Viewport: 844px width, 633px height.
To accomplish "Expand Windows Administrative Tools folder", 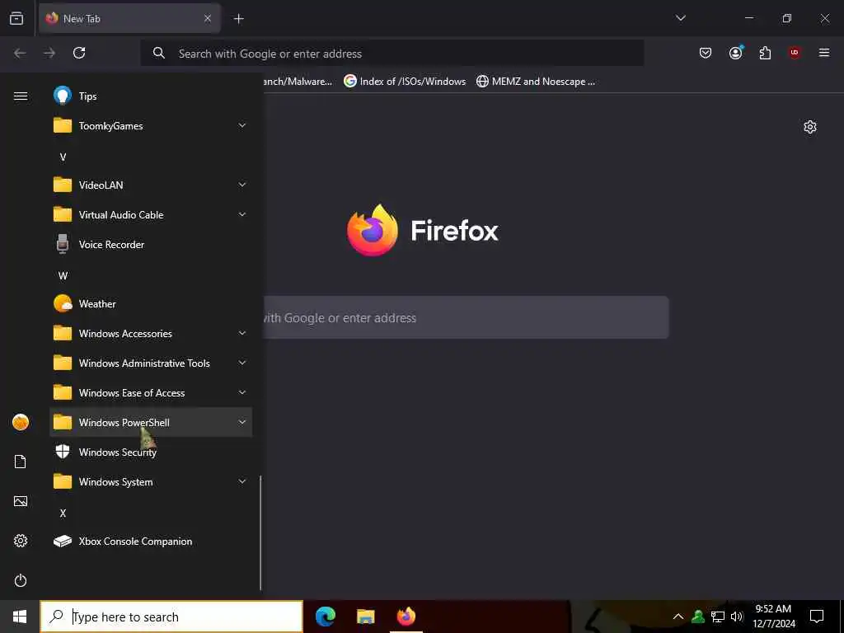I will (151, 363).
